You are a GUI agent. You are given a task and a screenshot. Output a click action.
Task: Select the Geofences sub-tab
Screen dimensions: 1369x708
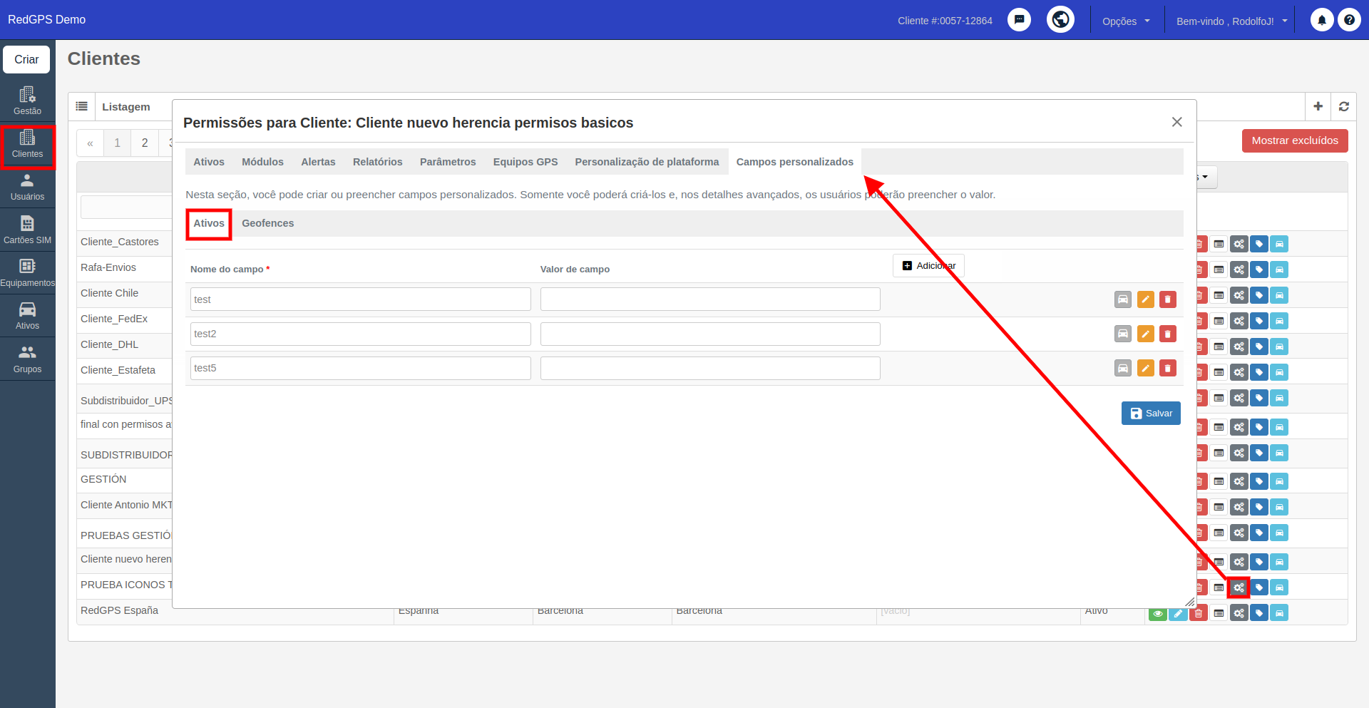click(x=267, y=223)
